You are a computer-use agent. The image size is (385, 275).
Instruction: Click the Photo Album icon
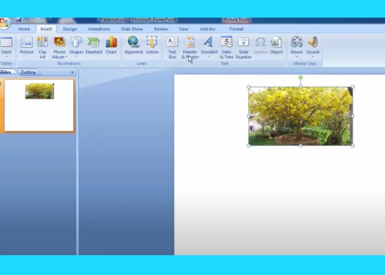coord(59,42)
